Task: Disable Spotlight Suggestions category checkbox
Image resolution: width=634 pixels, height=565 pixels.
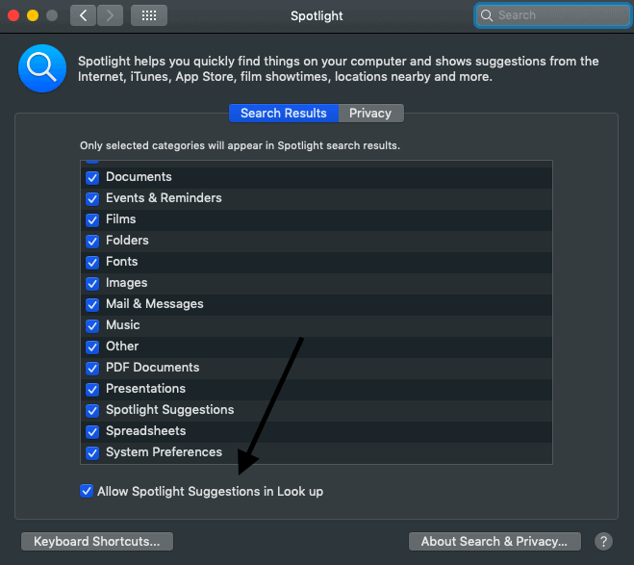Action: click(x=92, y=410)
